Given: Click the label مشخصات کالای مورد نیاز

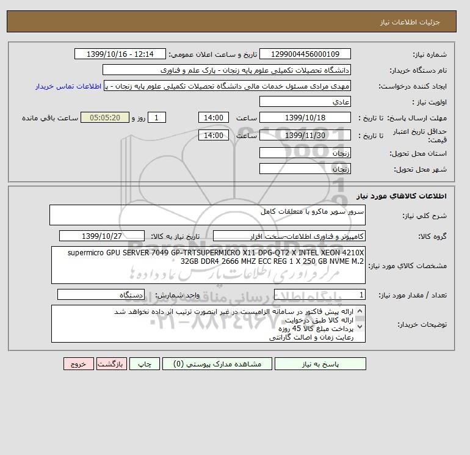Looking at the screenshot, I should click(407, 266).
